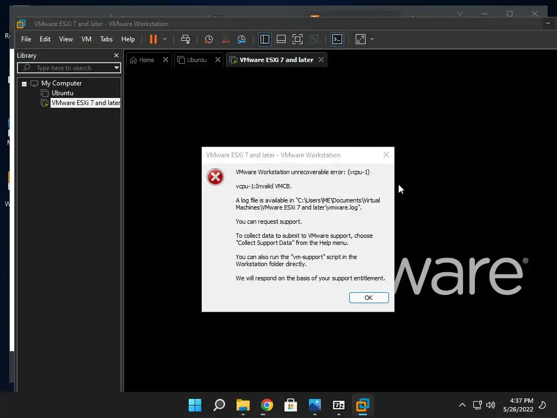557x418 pixels.
Task: Click the red error icon in dialog
Action: tap(215, 177)
